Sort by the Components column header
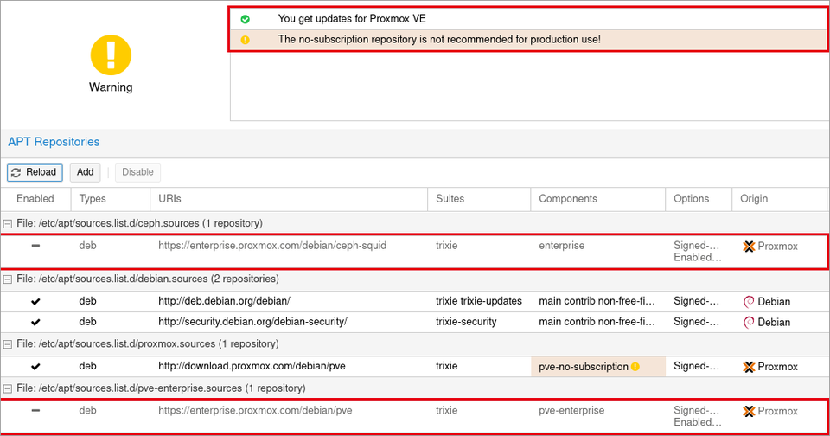The width and height of the screenshot is (830, 436). pyautogui.click(x=598, y=199)
